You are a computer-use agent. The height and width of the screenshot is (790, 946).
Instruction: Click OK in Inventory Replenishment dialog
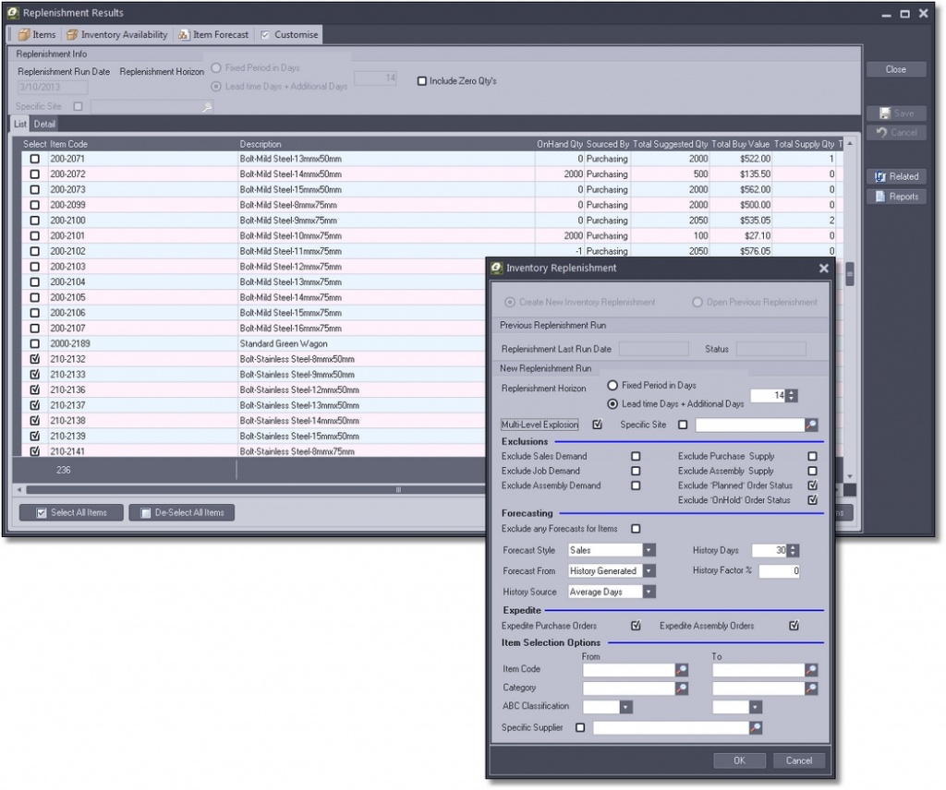[739, 760]
